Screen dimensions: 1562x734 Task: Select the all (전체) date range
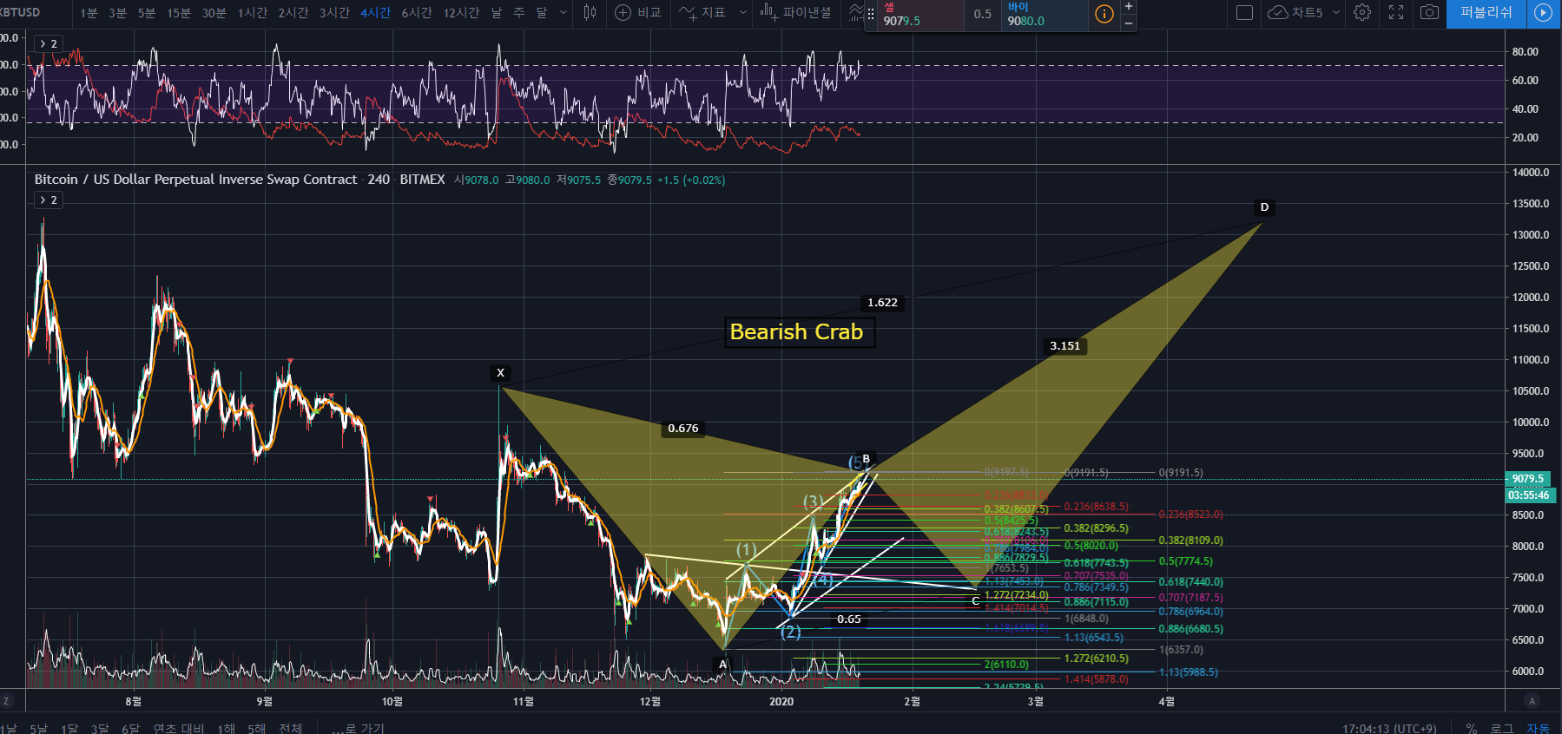(290, 728)
